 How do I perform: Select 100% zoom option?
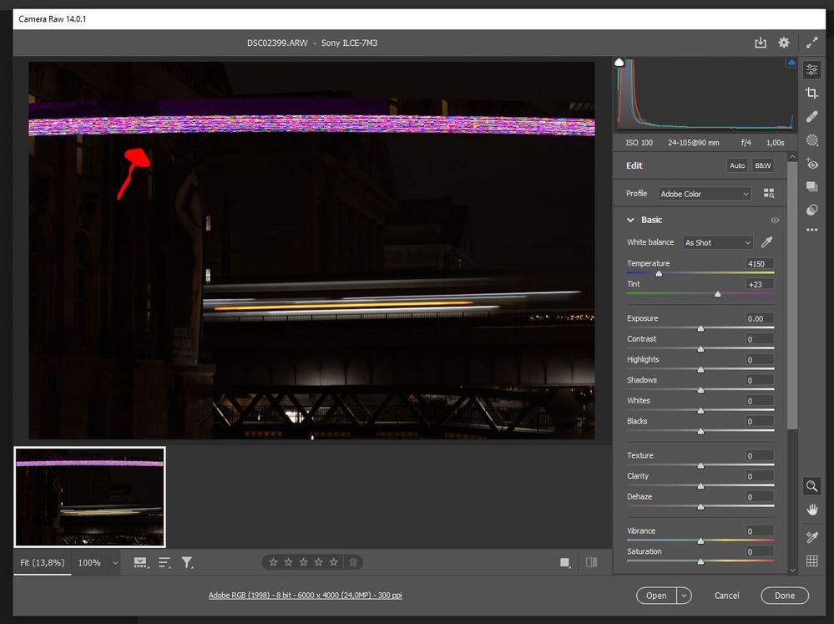click(x=89, y=562)
